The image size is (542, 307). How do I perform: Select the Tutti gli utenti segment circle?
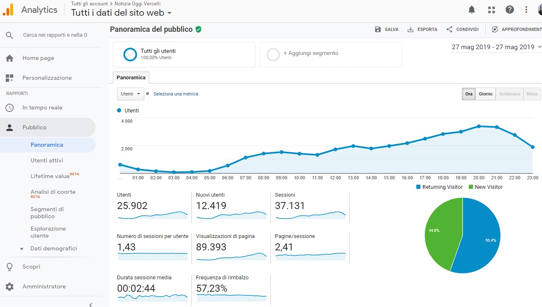[130, 54]
